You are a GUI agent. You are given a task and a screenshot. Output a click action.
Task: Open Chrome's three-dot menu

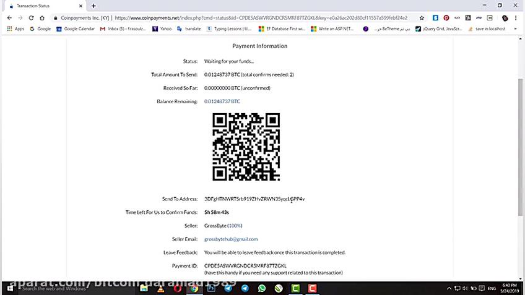click(516, 18)
